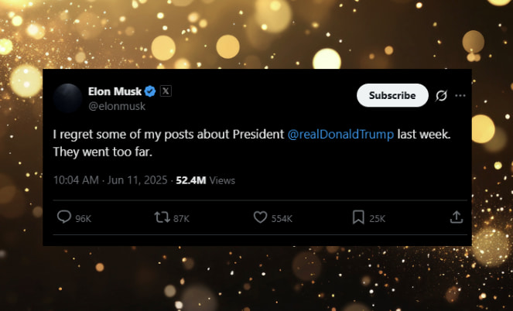Click the 554K likes count
The height and width of the screenshot is (311, 513).
tap(282, 218)
